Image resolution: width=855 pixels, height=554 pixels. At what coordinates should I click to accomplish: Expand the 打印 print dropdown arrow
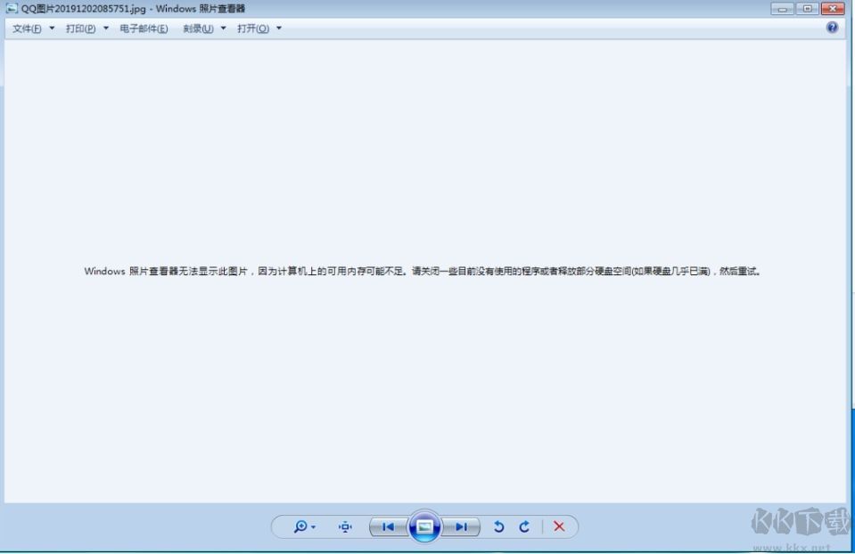point(105,28)
